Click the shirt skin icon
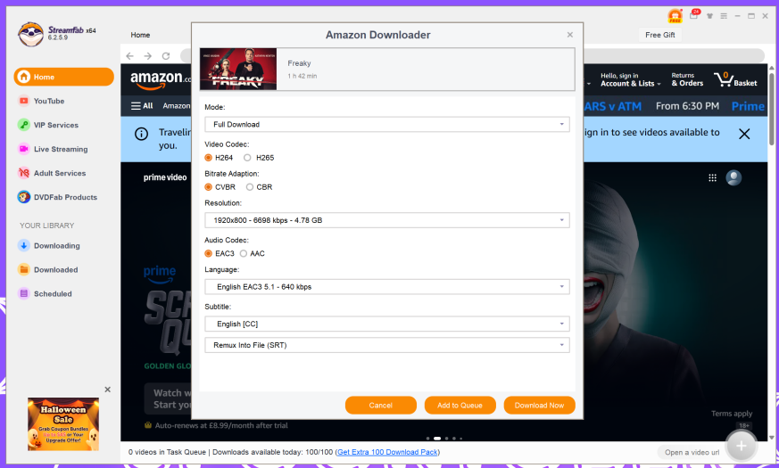779x468 pixels. click(709, 16)
